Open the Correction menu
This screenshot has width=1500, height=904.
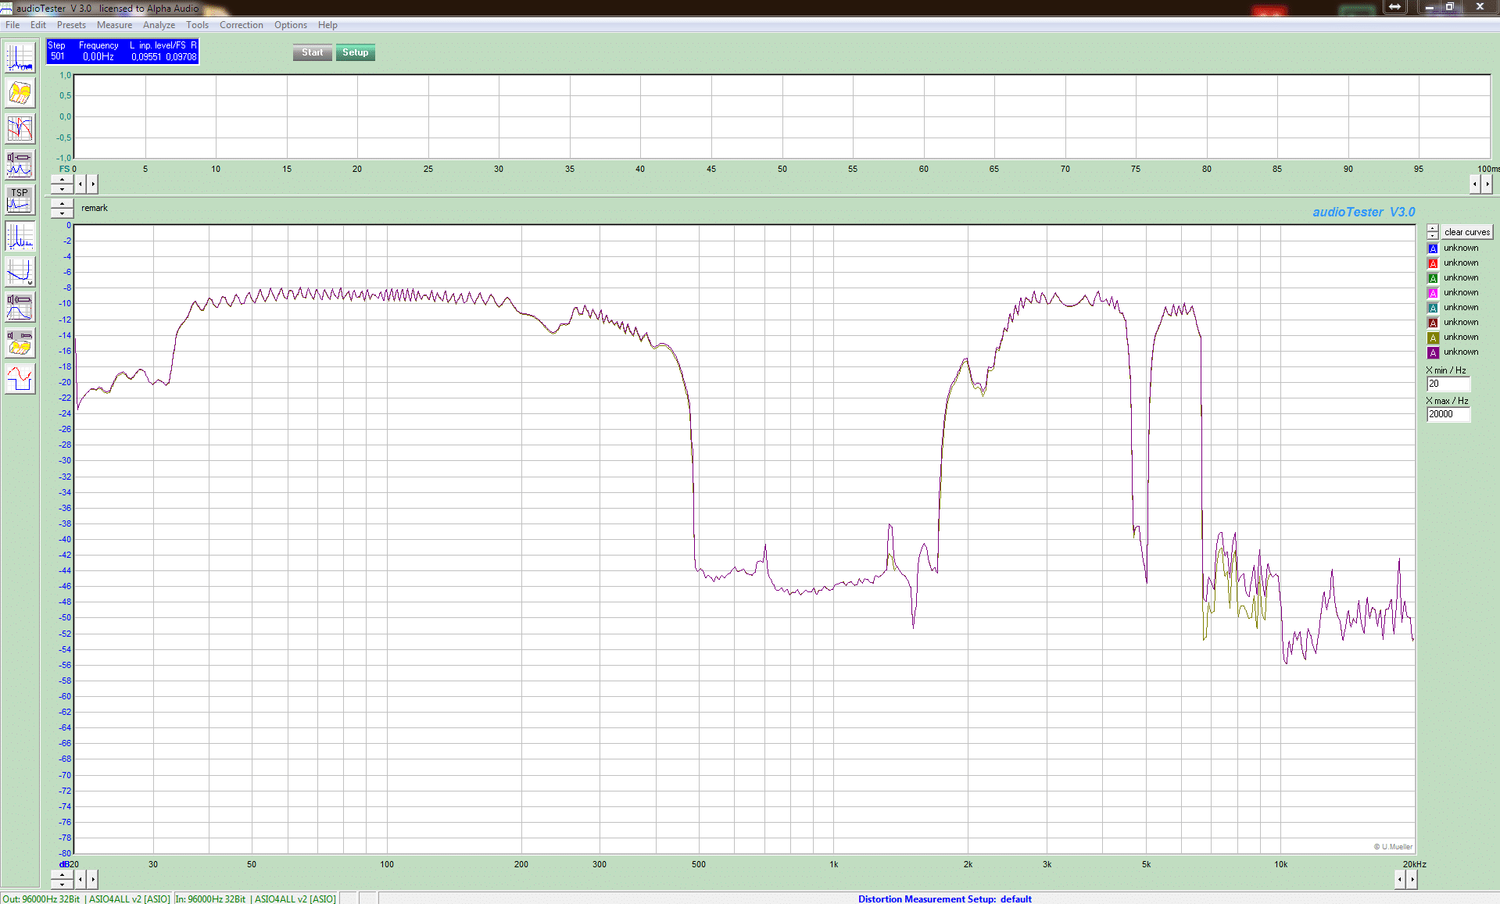(241, 25)
